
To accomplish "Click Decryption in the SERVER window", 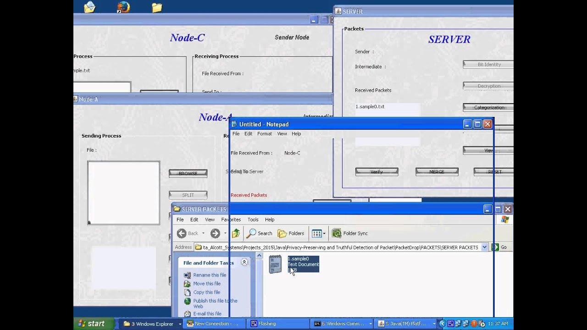I will coord(488,86).
